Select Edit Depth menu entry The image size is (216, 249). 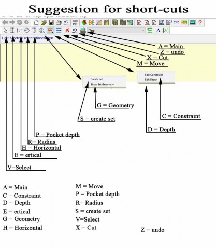tap(151, 80)
